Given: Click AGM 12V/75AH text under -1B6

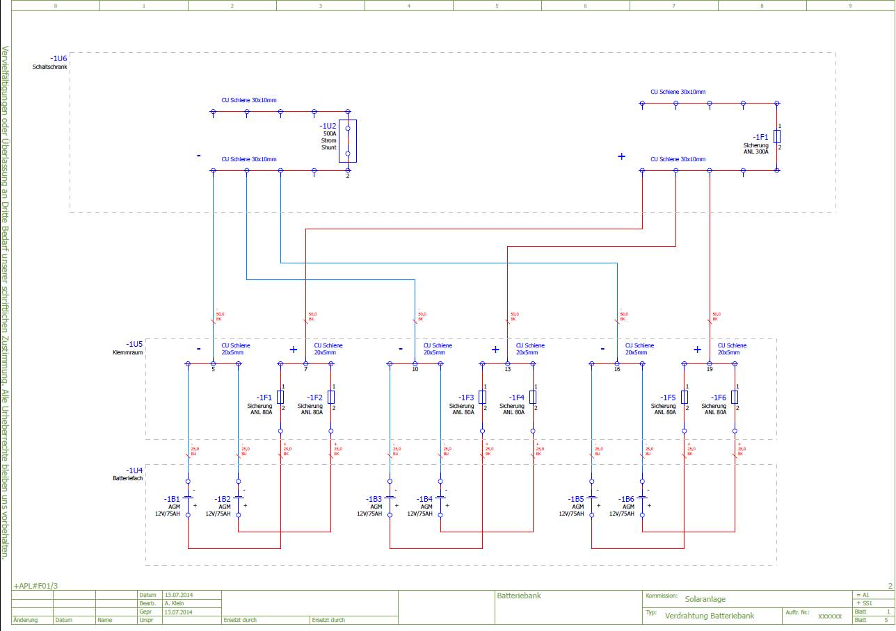Looking at the screenshot, I should (x=622, y=511).
